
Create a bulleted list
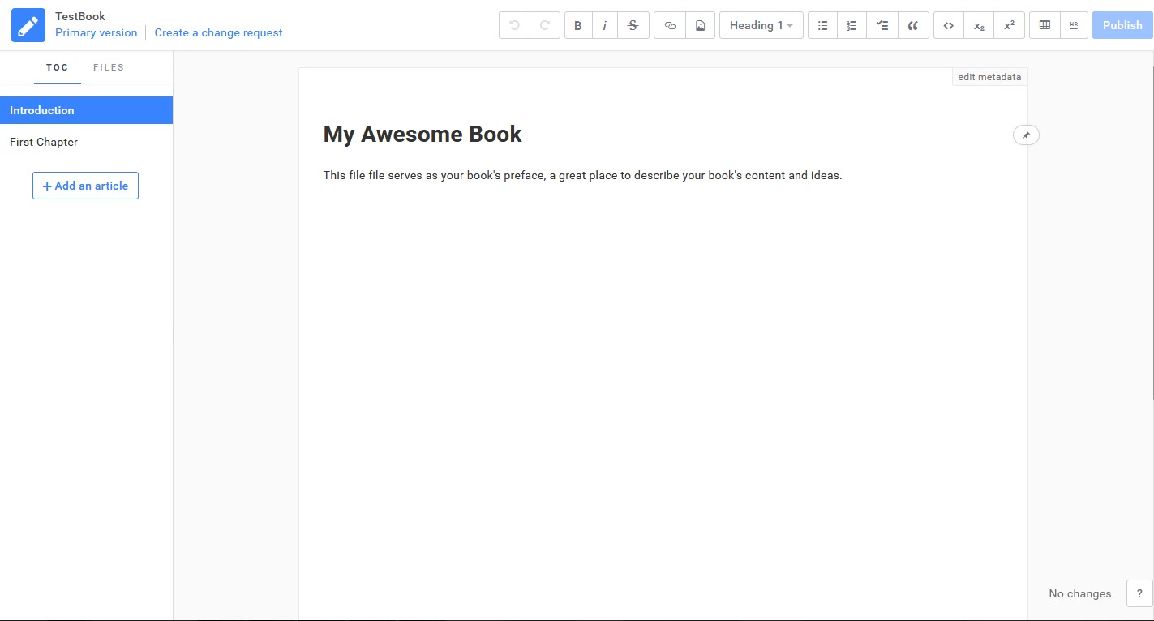point(822,25)
